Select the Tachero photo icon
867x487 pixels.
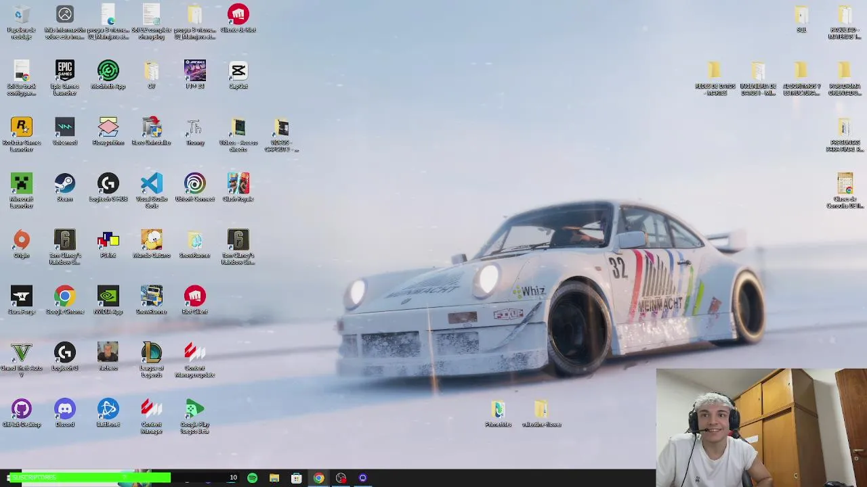pos(108,357)
